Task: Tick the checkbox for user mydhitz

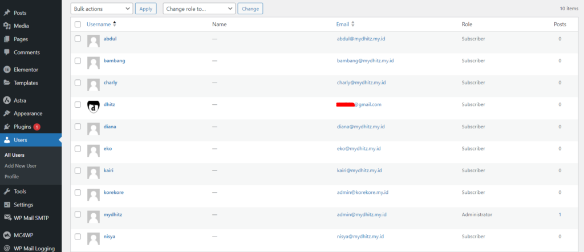Action: 78,214
